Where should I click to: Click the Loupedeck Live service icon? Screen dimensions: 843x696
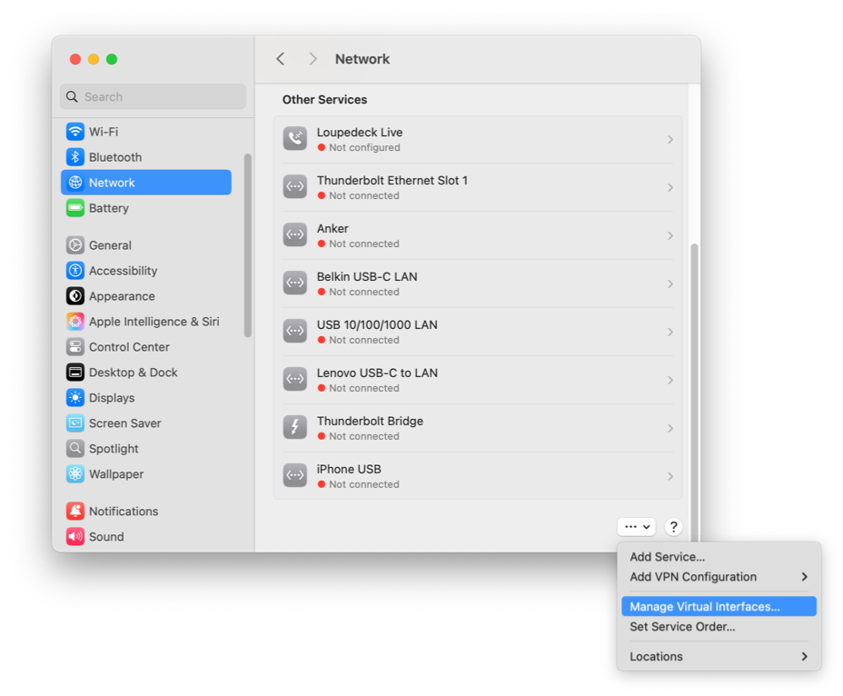[294, 138]
